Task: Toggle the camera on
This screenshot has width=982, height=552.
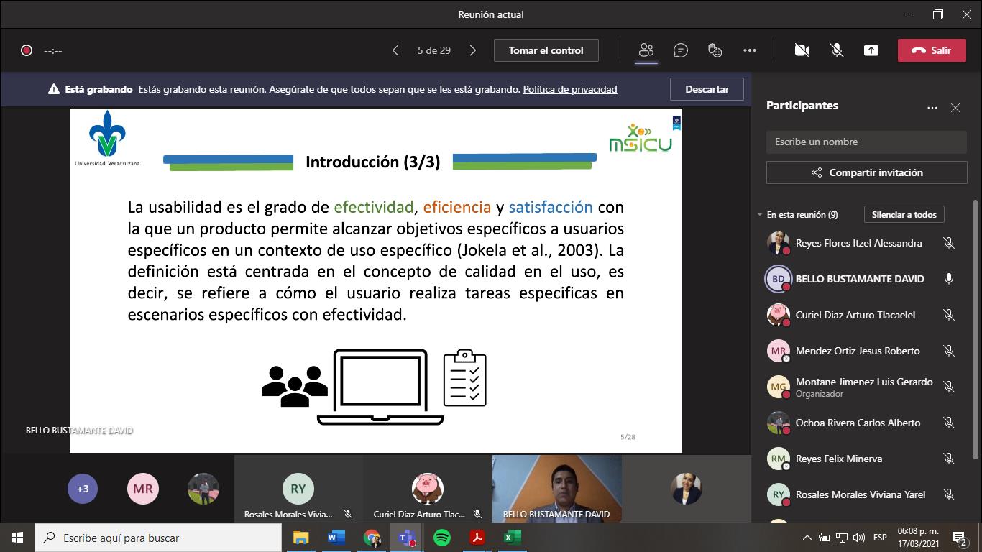Action: click(x=802, y=50)
